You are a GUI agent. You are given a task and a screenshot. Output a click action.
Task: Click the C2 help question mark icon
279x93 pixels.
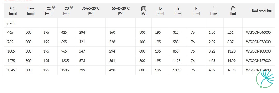54,7
